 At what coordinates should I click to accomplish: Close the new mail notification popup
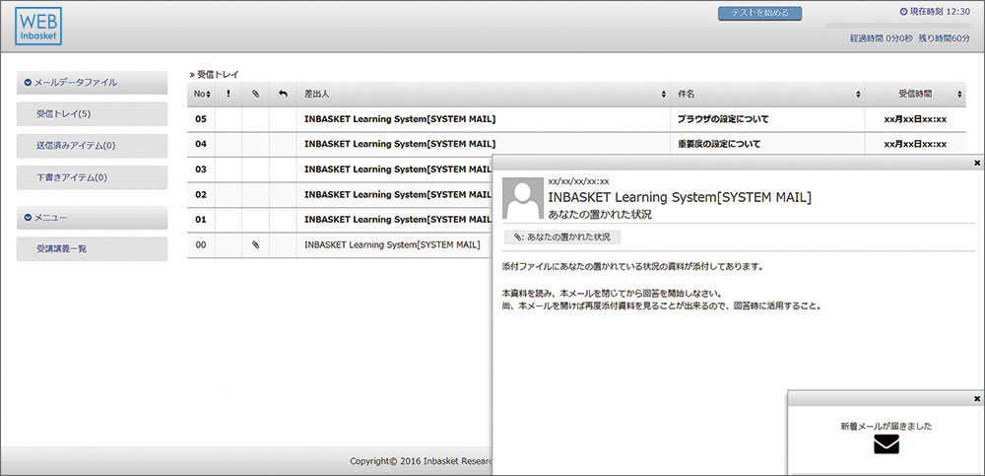click(x=976, y=398)
